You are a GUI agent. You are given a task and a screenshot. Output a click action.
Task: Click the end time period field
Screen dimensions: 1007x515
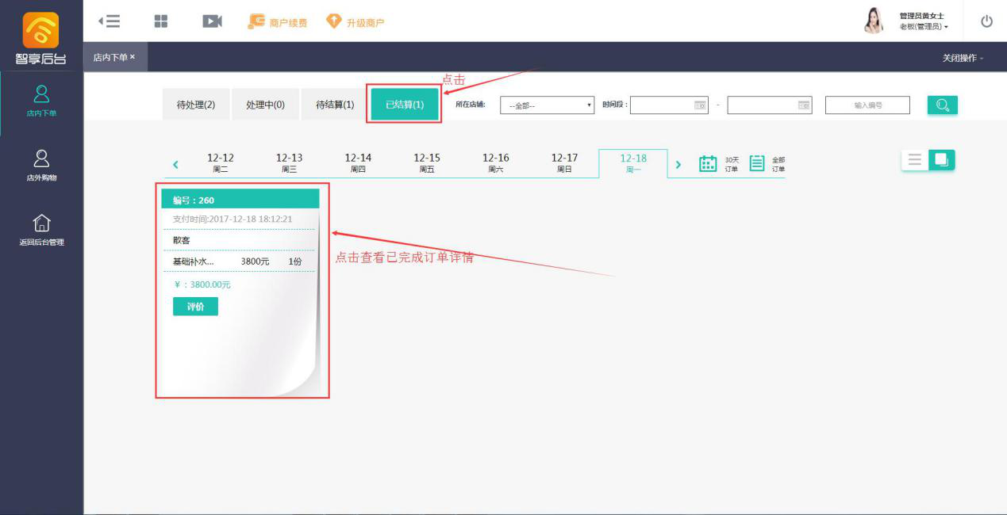point(769,105)
